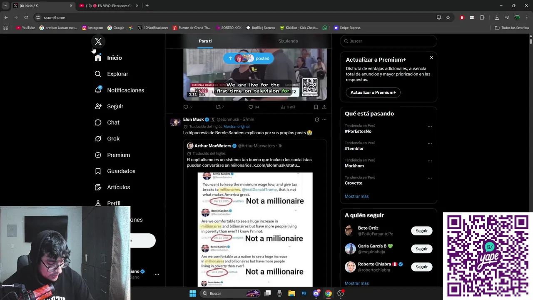The width and height of the screenshot is (533, 300).
Task: Open Discord from the taskbar
Action: tap(316, 293)
